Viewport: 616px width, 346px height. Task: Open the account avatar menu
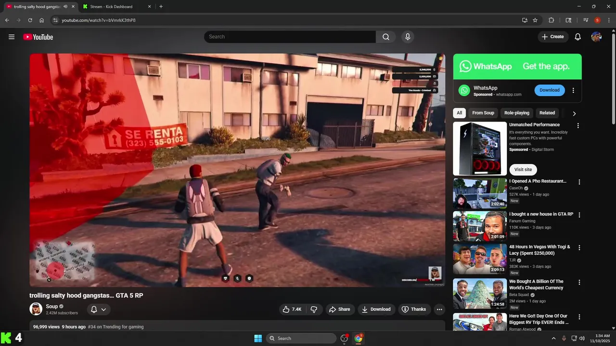coord(596,37)
